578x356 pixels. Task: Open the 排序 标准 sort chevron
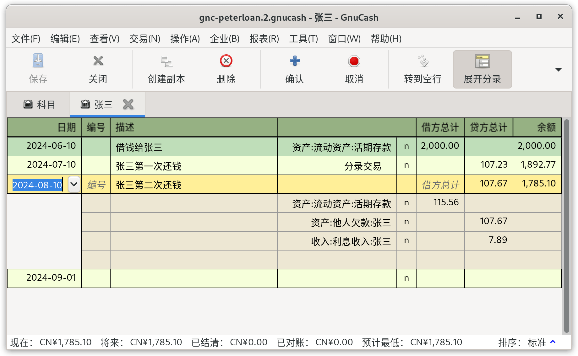pos(553,342)
